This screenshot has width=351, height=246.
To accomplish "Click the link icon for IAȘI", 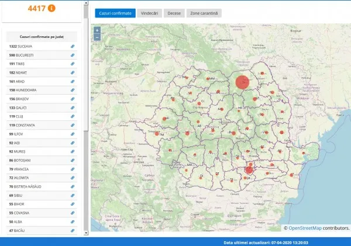I will [x=73, y=143].
